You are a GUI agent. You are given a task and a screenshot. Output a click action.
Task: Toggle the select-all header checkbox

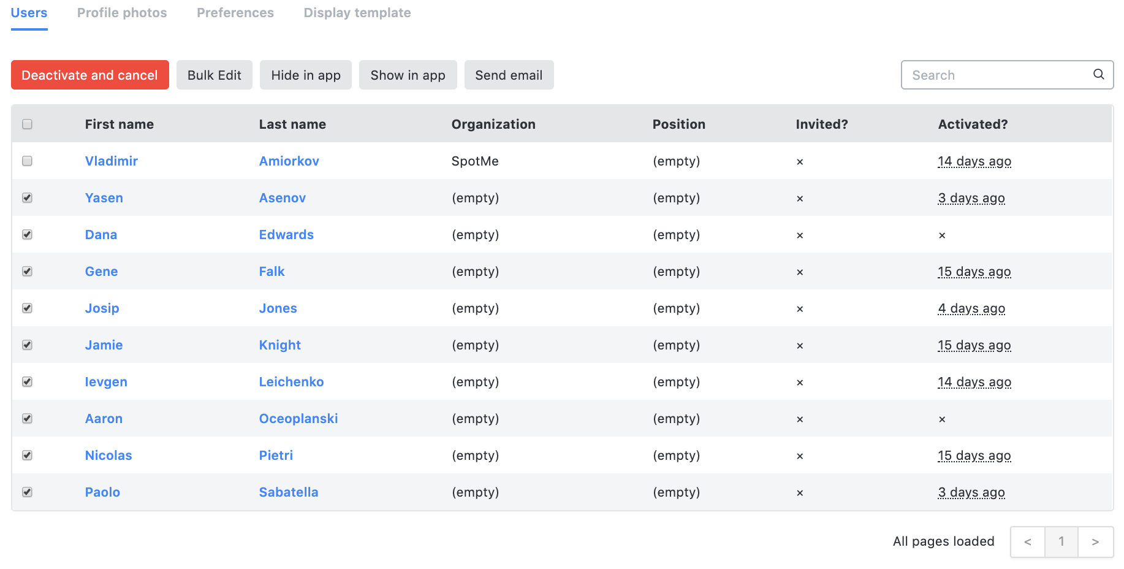point(27,124)
